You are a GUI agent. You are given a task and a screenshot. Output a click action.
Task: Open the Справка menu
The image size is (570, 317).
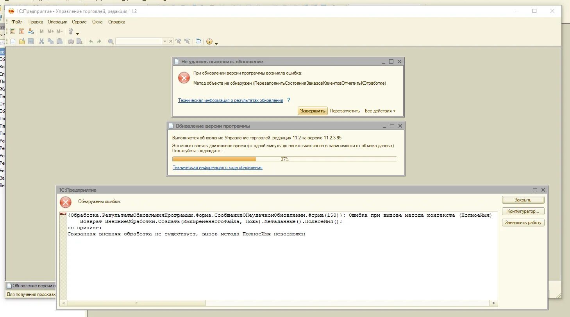click(117, 22)
